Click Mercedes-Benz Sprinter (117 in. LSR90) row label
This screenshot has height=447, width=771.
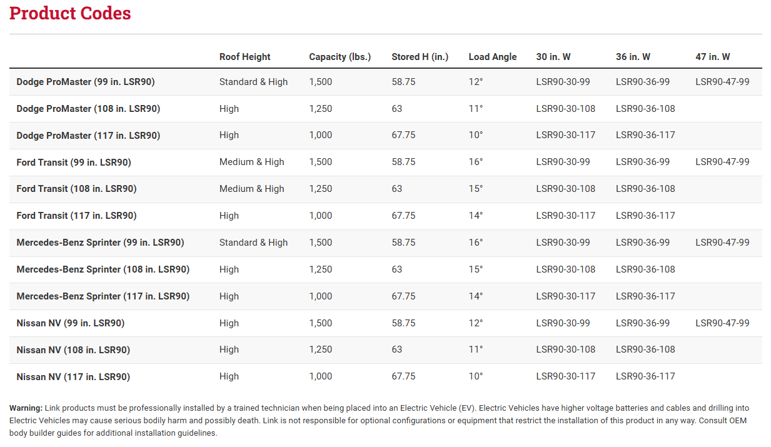click(103, 296)
